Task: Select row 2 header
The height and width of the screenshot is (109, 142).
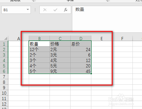Action: pos(4,49)
